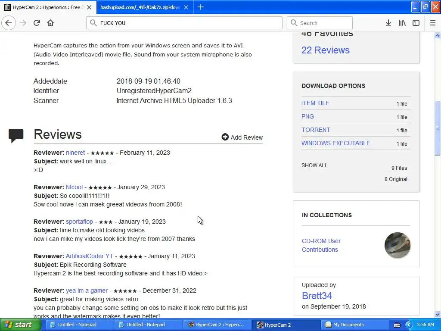The image size is (441, 331).
Task: Open reviewer ArtificialCoder YT profile
Action: pos(90,256)
